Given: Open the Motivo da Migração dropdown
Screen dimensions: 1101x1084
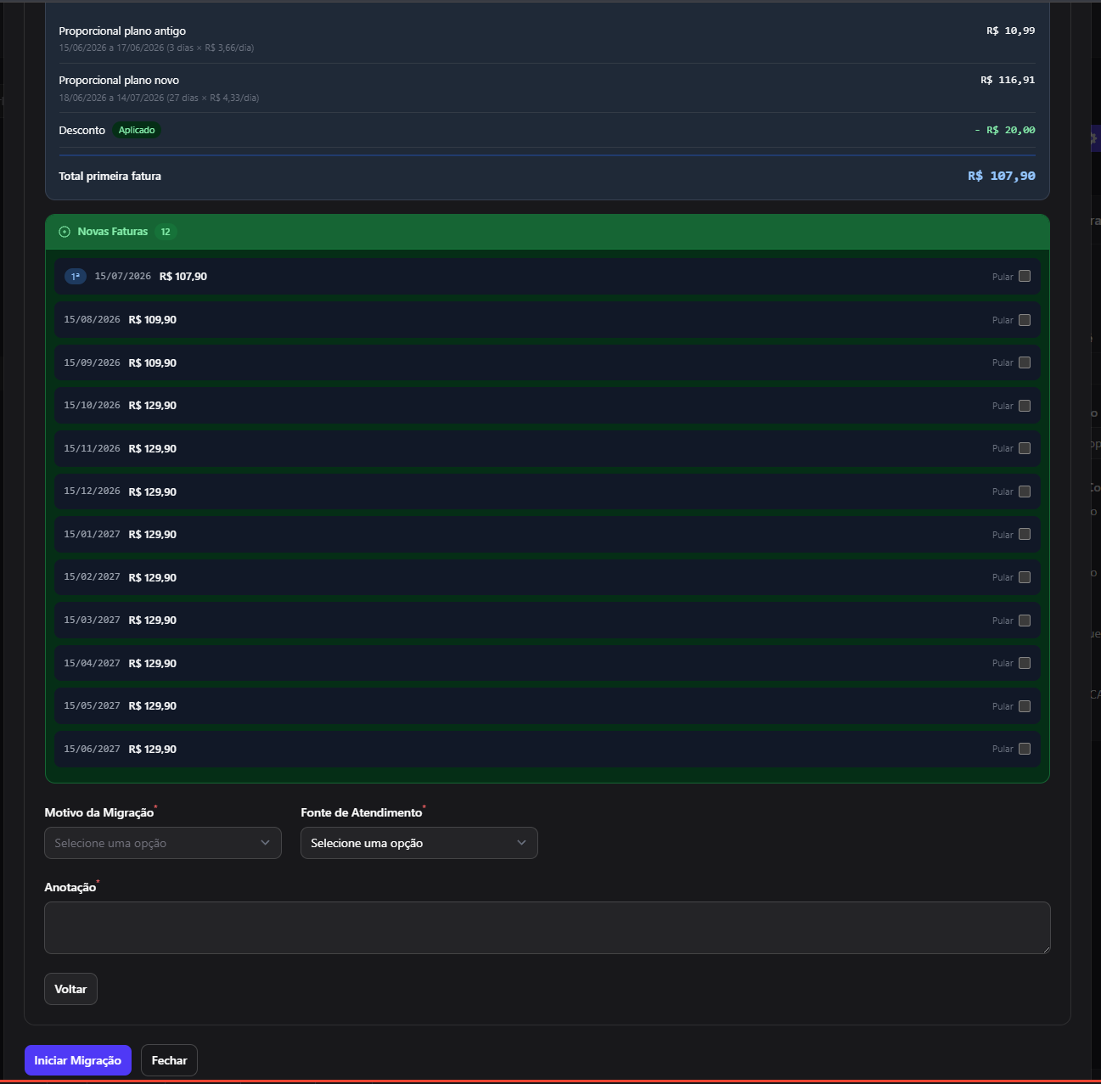Looking at the screenshot, I should 163,843.
